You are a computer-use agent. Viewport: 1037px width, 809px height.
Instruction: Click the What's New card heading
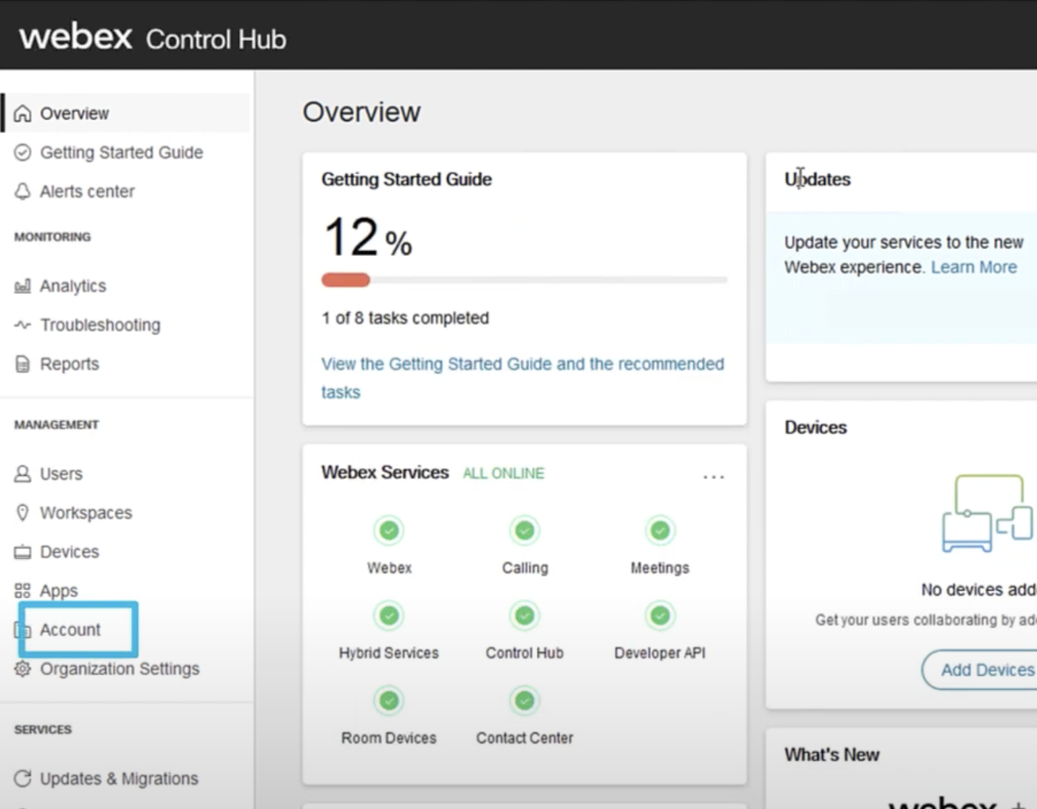[x=832, y=755]
